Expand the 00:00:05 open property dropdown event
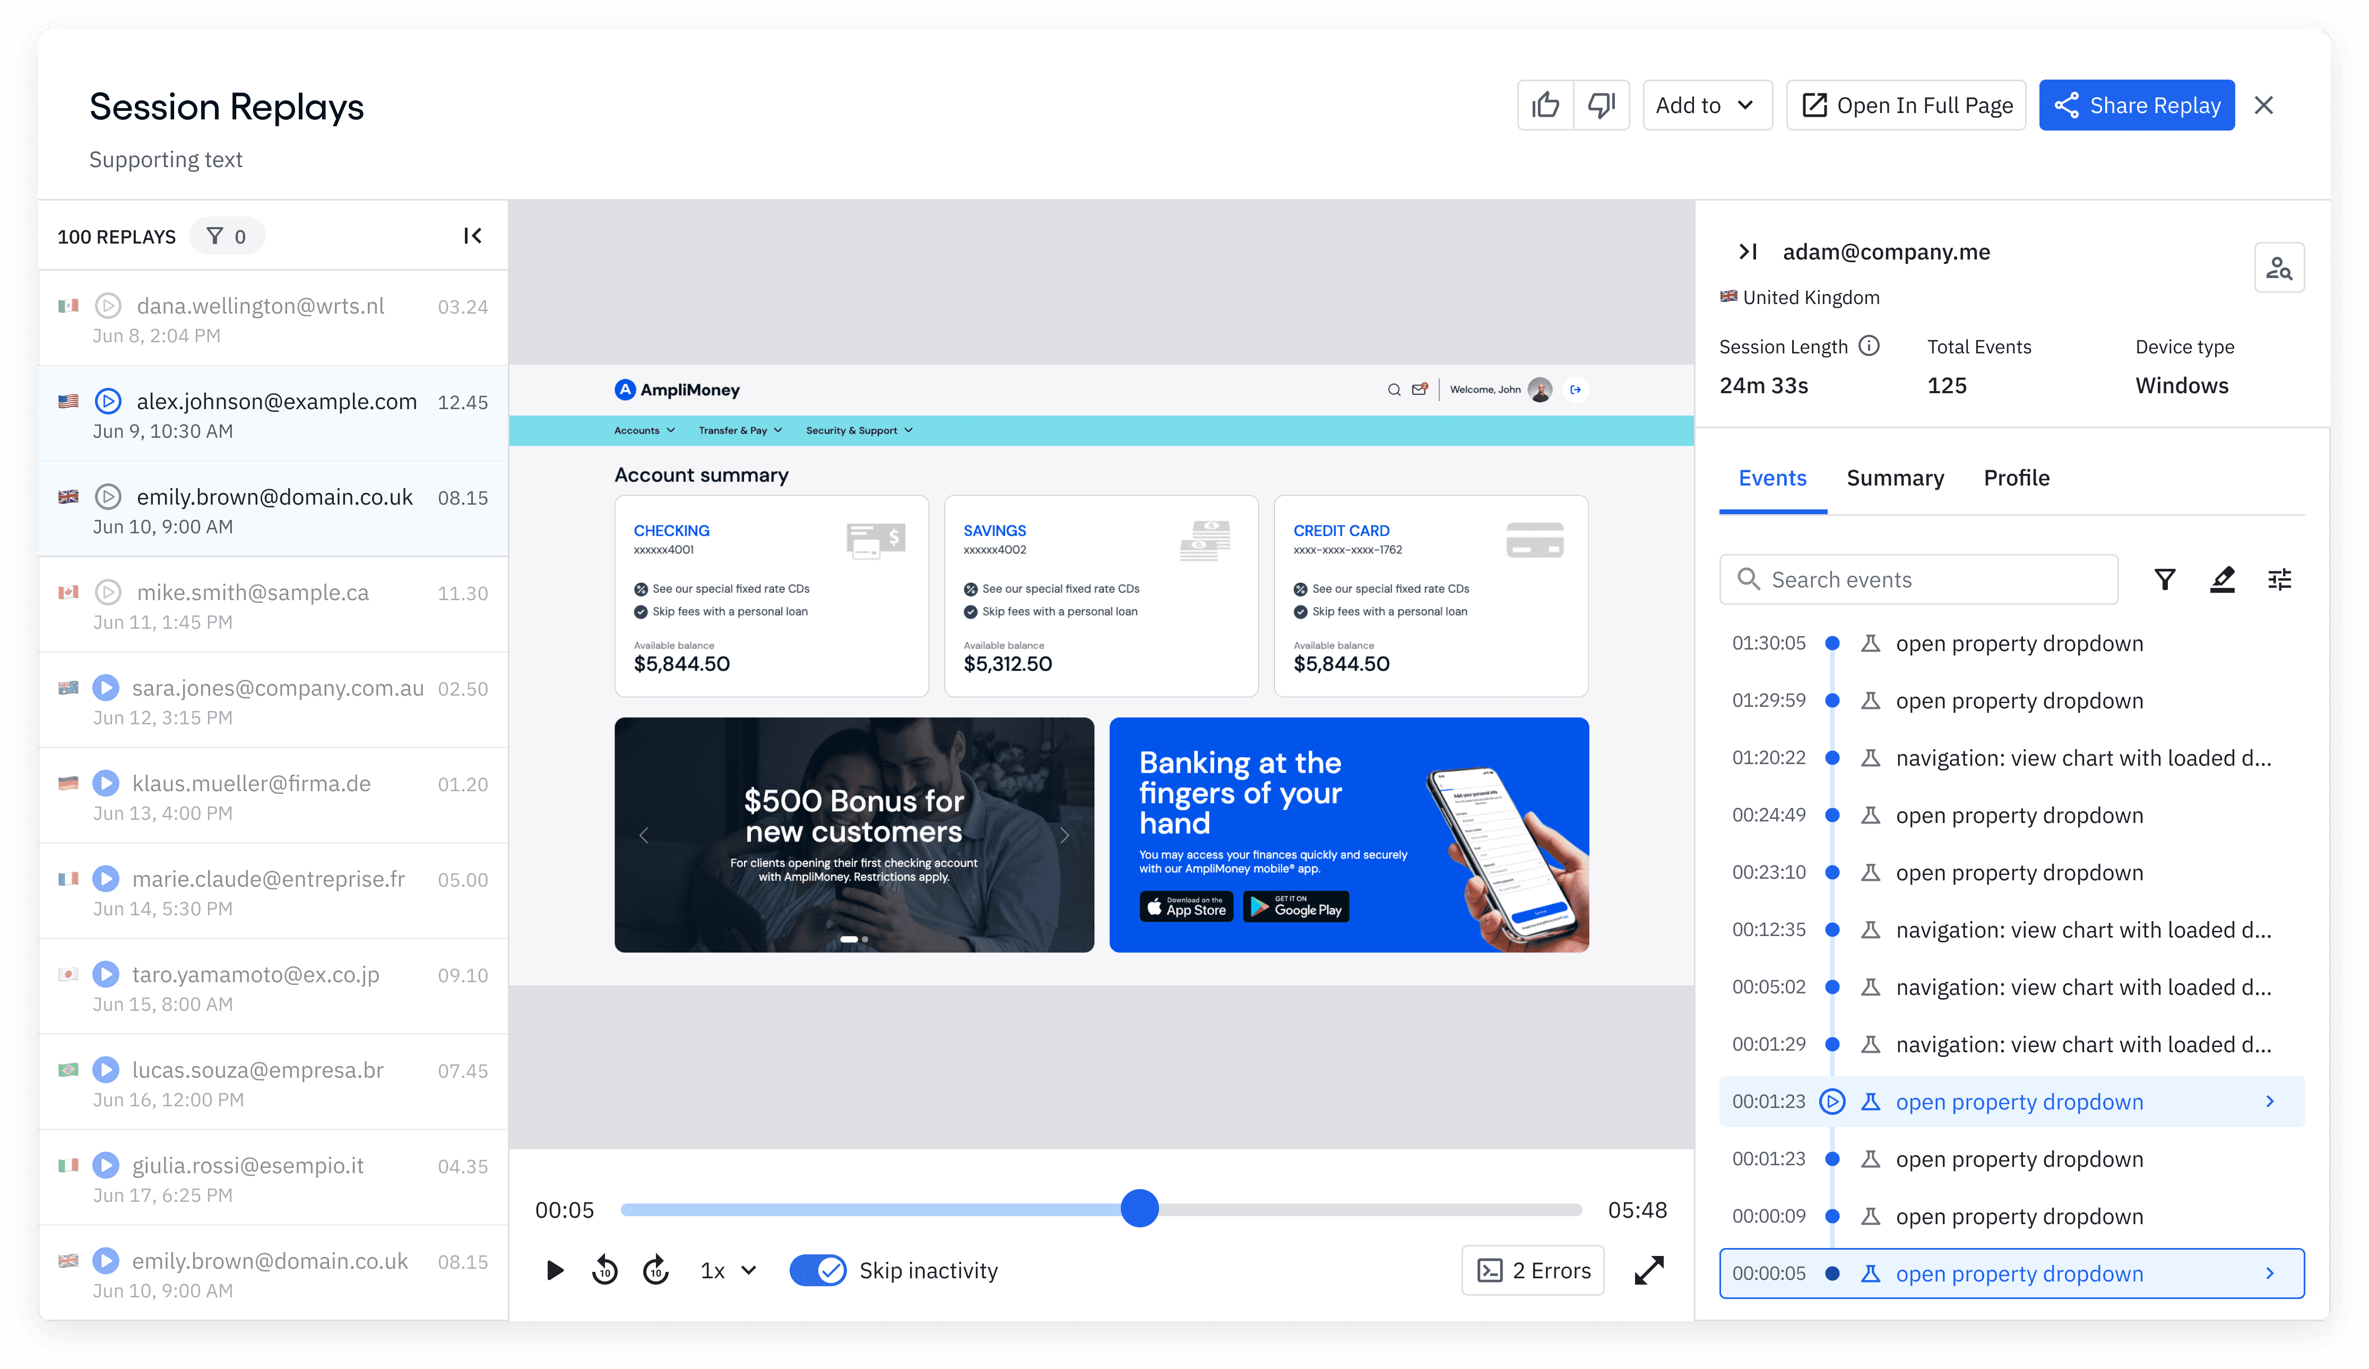Viewport: 2369px width, 1369px height. pos(2269,1273)
